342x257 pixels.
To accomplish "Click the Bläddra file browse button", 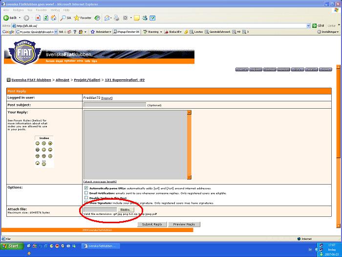I will tap(126, 210).
